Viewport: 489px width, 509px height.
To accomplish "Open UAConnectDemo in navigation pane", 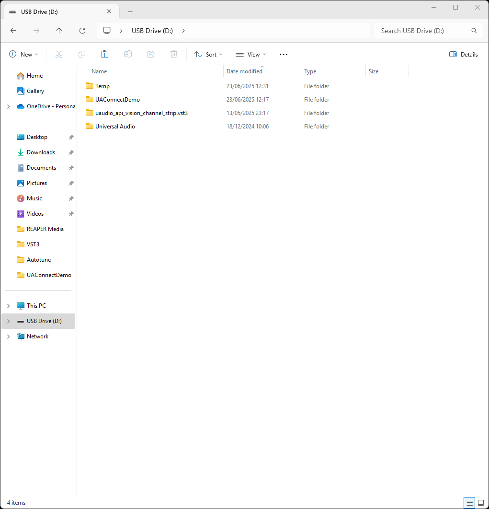I will coord(49,275).
